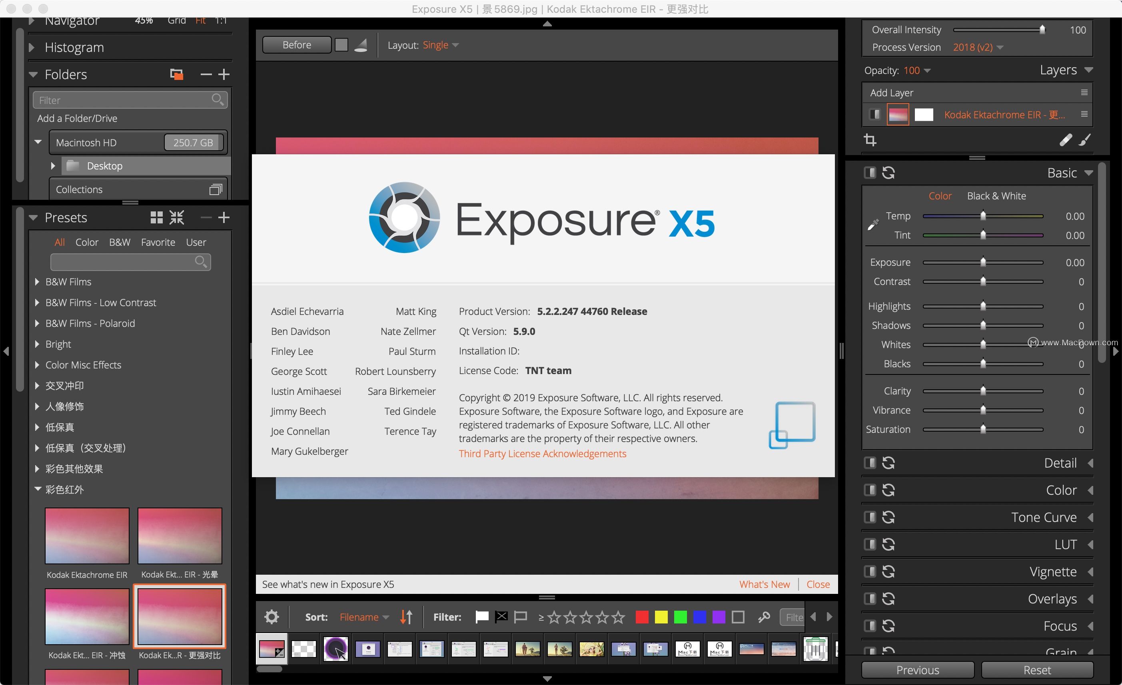Screen dimensions: 1122x685
Task: Expand the Histogram panel
Action: [x=32, y=47]
